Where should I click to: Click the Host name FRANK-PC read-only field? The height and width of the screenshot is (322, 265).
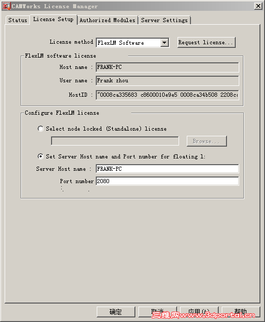tap(167, 67)
